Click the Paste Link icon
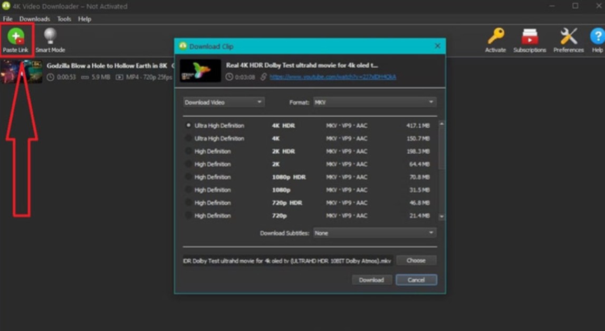The width and height of the screenshot is (605, 331). point(16,36)
